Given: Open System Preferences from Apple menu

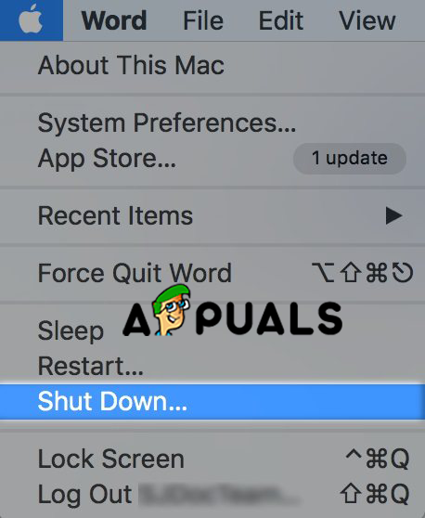Looking at the screenshot, I should pyautogui.click(x=212, y=123).
